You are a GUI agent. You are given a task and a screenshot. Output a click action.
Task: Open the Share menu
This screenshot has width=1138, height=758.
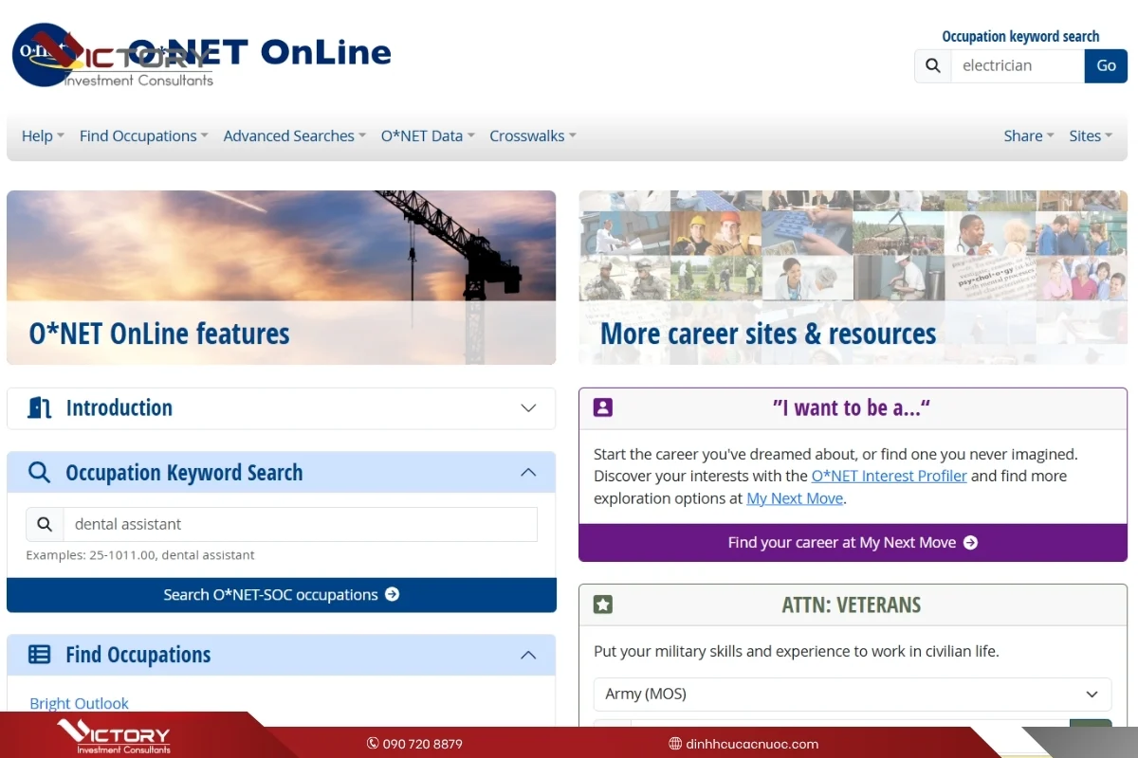1029,135
